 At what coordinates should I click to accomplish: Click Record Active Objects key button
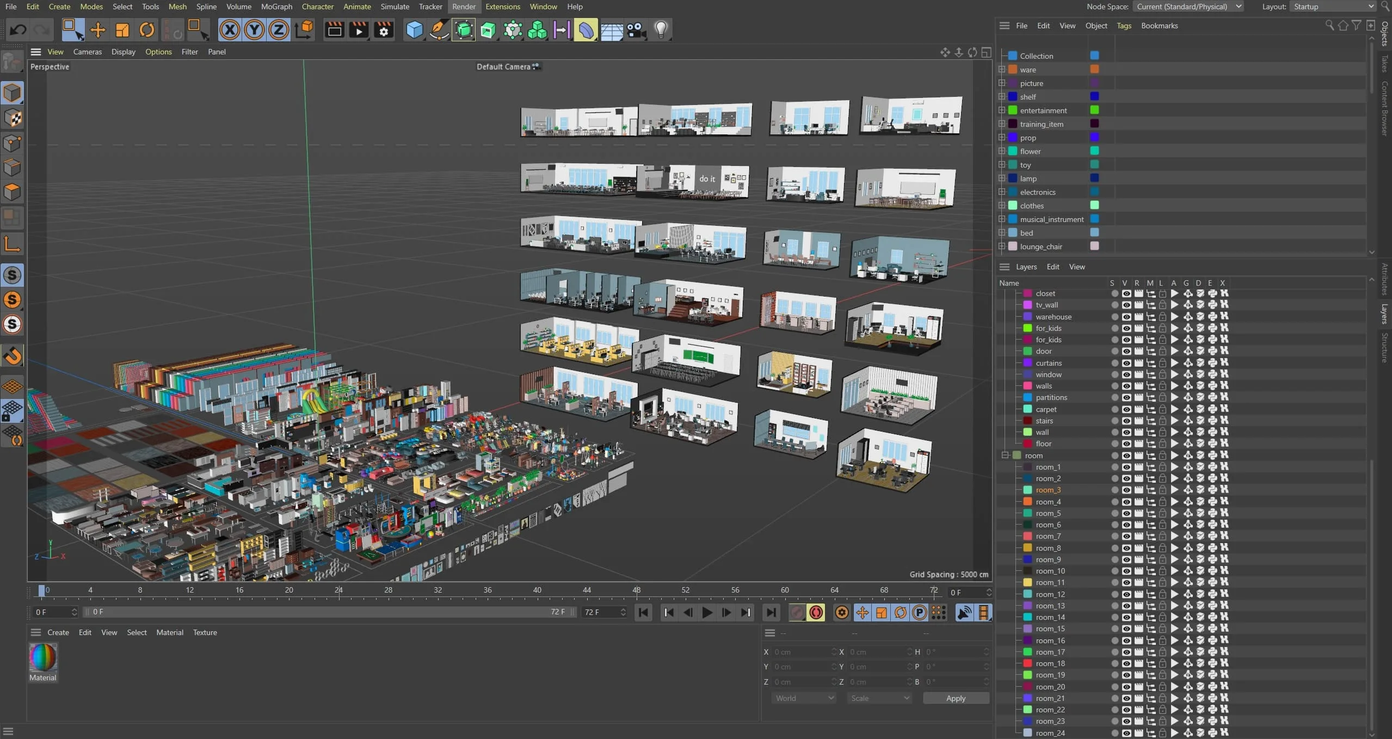(x=797, y=613)
